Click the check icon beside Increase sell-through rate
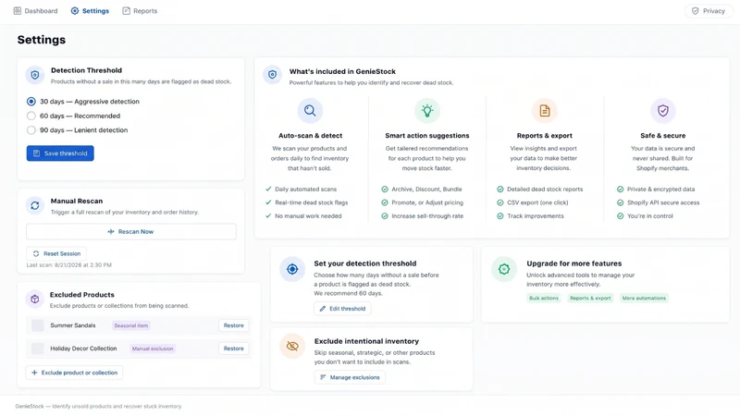This screenshot has height=416, width=740. pyautogui.click(x=385, y=216)
